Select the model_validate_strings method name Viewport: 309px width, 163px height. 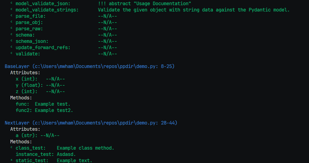[x=47, y=10]
